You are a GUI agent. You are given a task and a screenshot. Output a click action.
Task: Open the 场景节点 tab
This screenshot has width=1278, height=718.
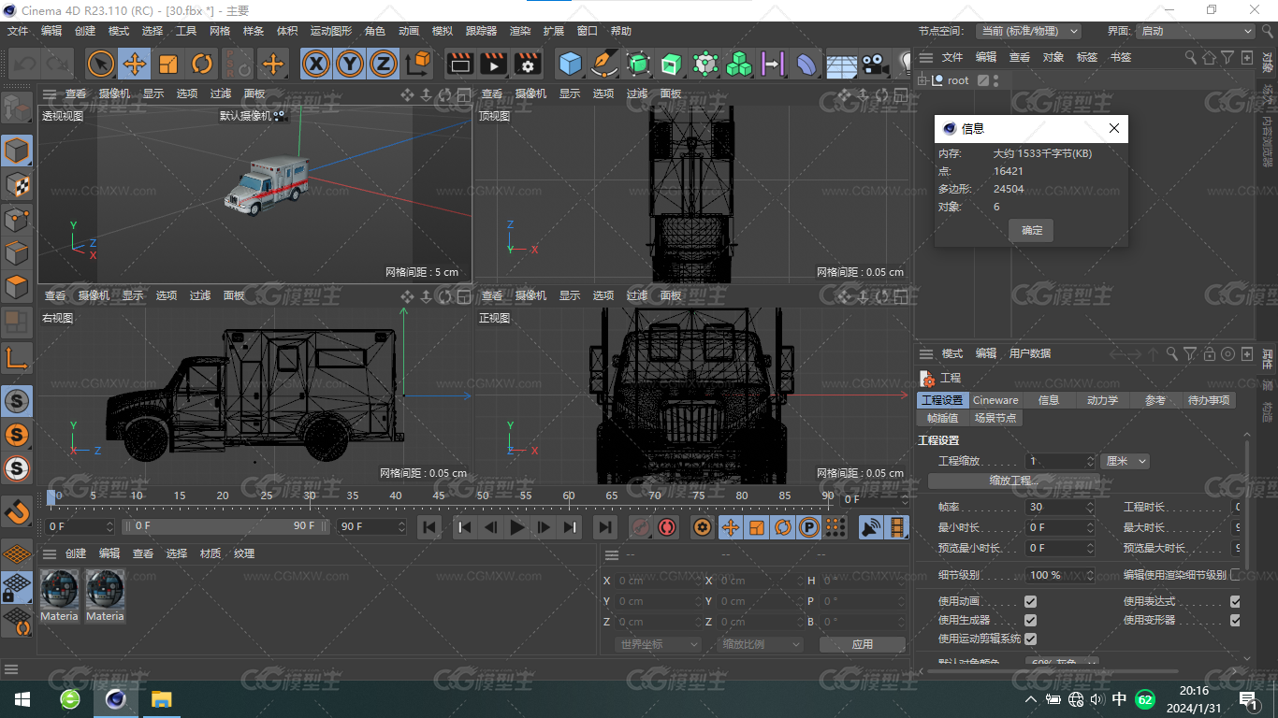pos(995,418)
